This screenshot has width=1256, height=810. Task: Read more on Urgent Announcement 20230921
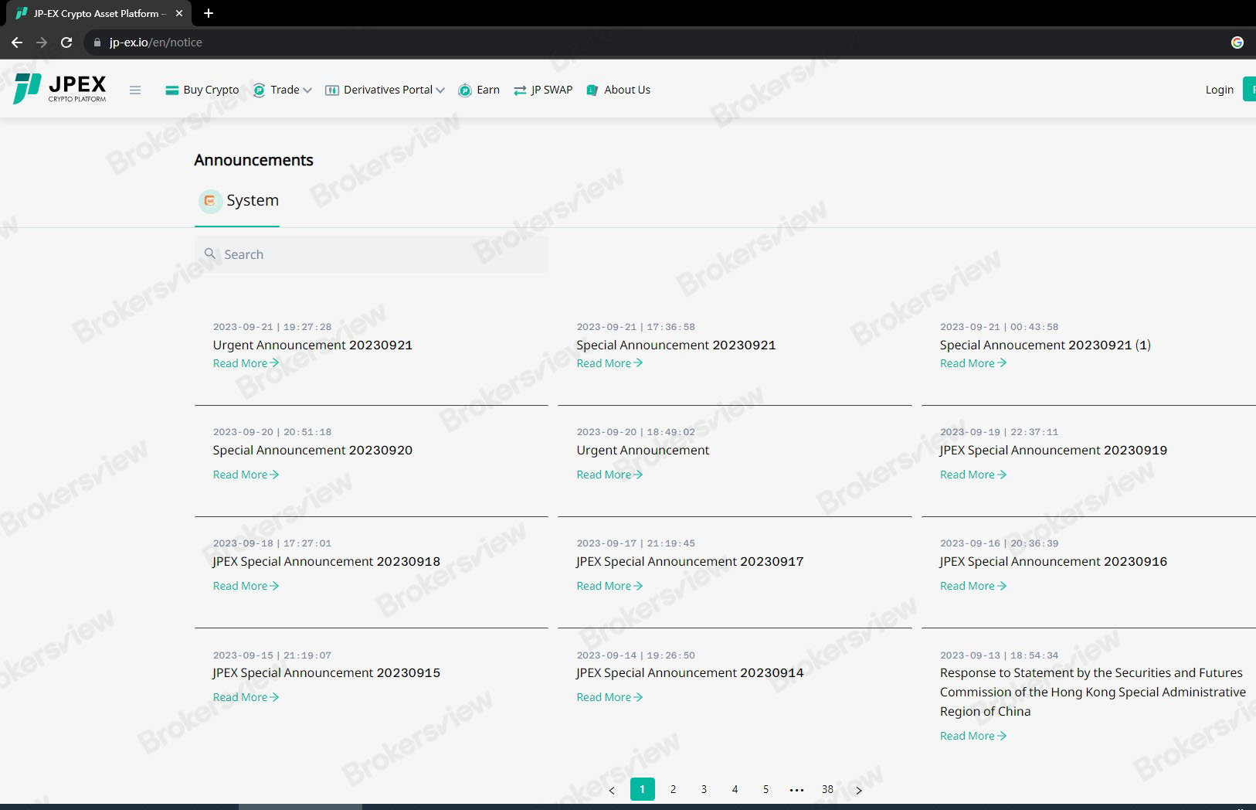[x=246, y=363]
